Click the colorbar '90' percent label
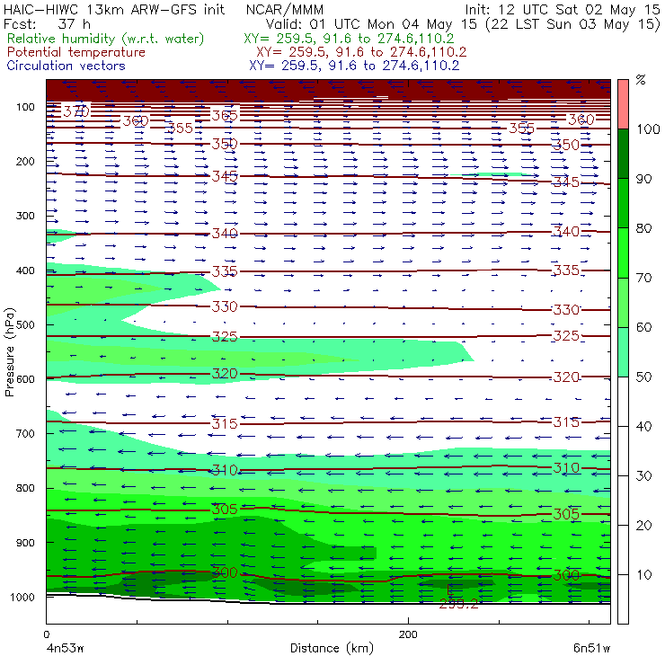 (643, 179)
